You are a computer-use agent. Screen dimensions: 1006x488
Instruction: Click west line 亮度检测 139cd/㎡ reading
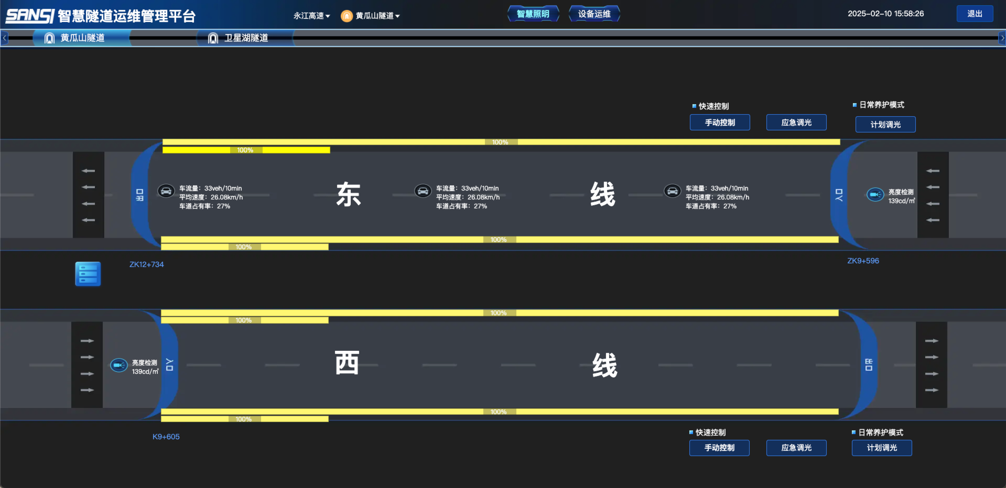tap(145, 367)
